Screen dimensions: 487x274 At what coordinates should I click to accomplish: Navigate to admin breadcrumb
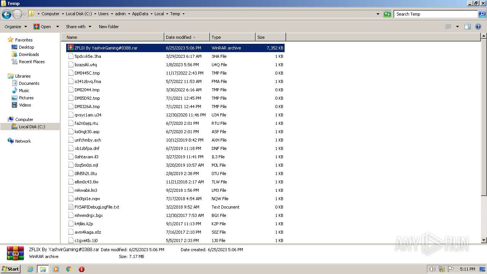pos(120,14)
